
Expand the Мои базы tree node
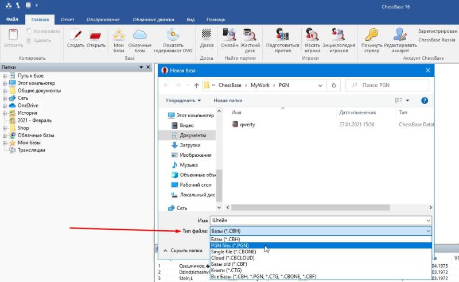coord(5,142)
